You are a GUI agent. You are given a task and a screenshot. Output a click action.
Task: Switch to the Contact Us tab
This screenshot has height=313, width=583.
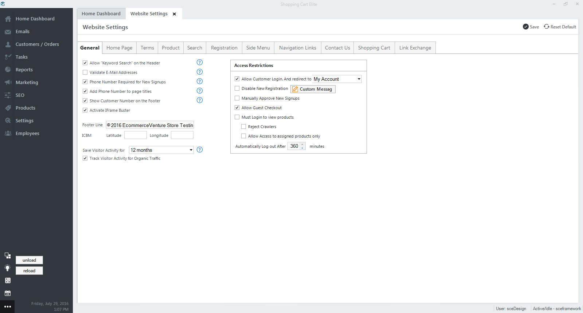pyautogui.click(x=337, y=48)
